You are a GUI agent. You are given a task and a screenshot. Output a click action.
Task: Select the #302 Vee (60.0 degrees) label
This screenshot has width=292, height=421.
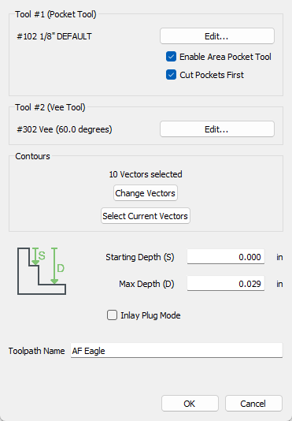[65, 129]
